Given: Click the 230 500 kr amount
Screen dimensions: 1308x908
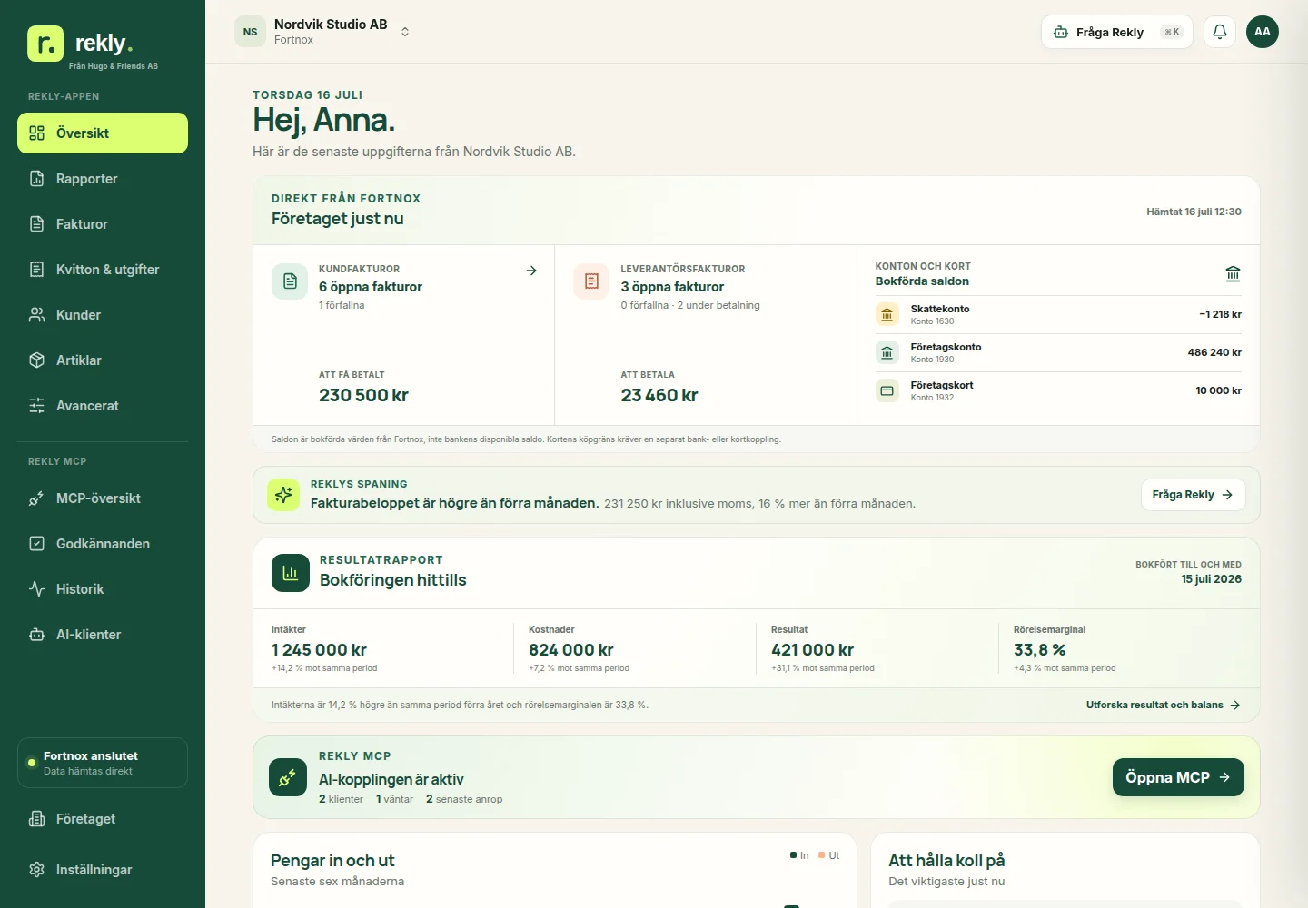Looking at the screenshot, I should click(x=363, y=395).
